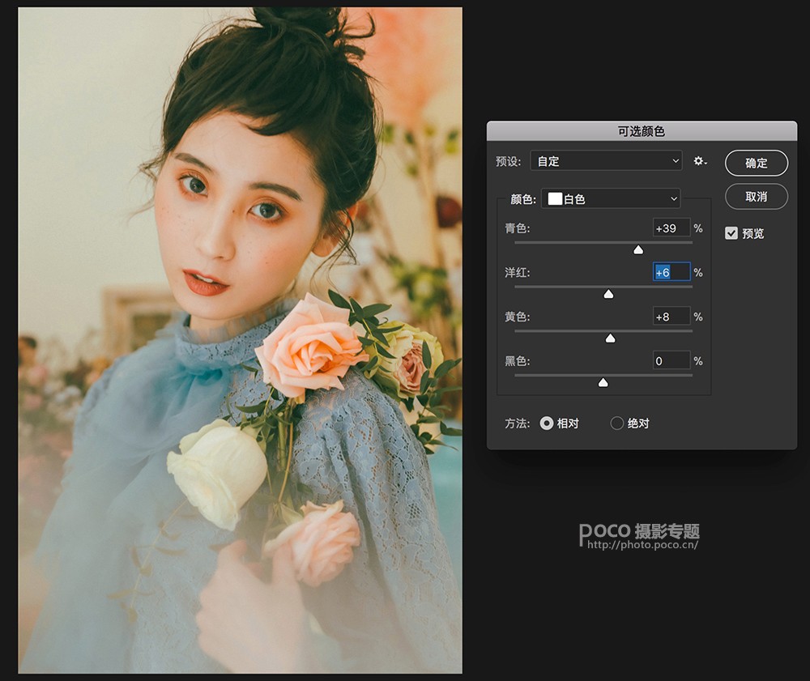Click the 洋红 value field showing +6
810x681 pixels.
671,272
